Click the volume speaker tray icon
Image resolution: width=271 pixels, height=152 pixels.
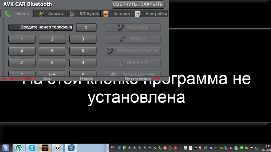(231, 148)
